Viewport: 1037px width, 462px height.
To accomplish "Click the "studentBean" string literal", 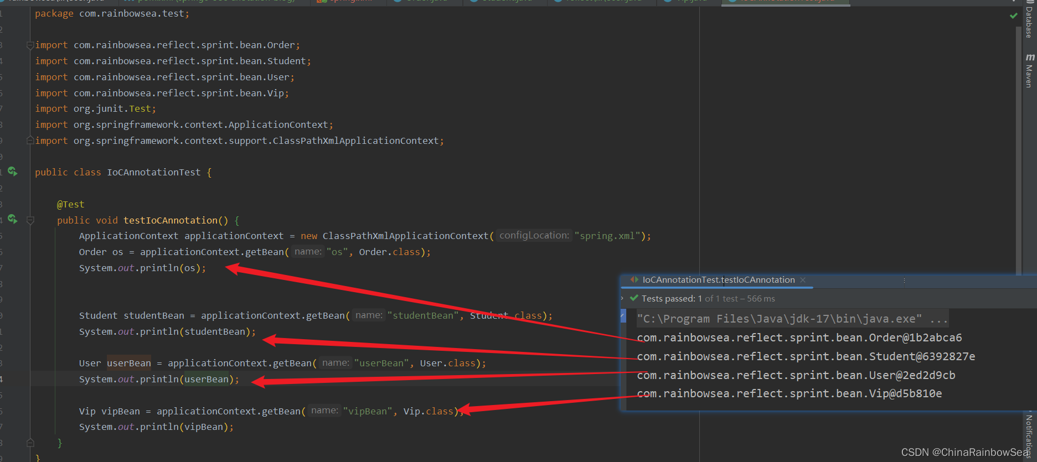I will coord(422,315).
